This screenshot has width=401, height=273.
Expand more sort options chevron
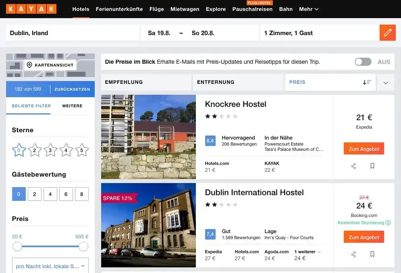[x=386, y=82]
